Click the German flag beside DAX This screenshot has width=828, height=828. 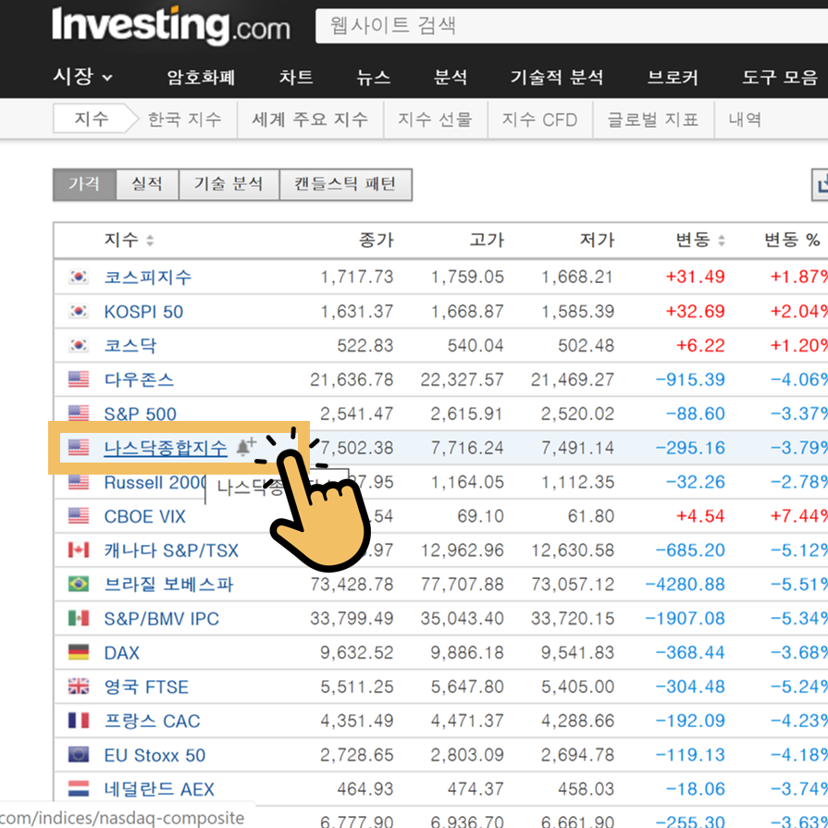79,652
